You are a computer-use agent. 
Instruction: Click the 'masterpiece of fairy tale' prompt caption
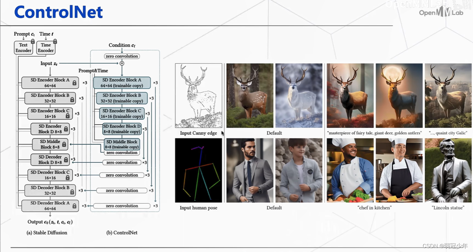pos(374,133)
